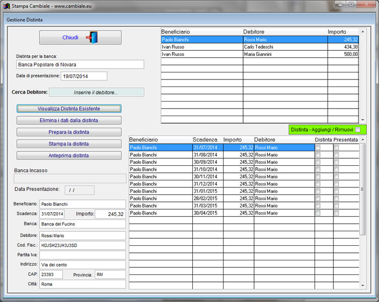Click the Provincia field RM

(110, 274)
